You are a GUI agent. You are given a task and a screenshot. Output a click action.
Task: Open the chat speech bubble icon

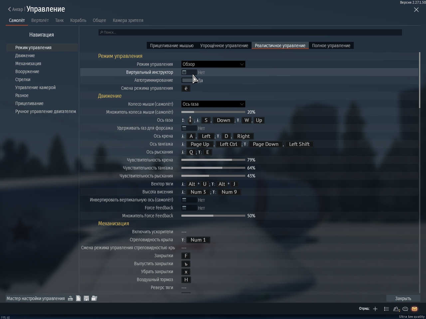coord(405,309)
